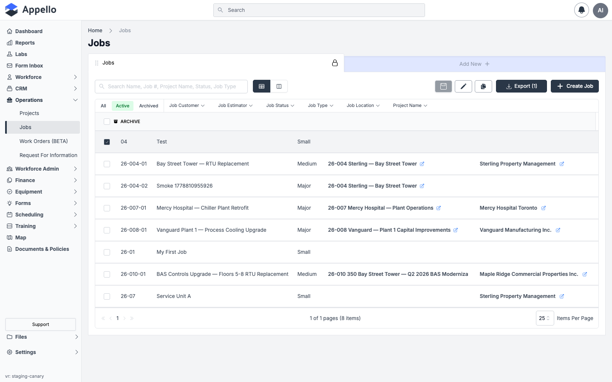Open project link icon for 26-008 Vanguard
The height and width of the screenshot is (382, 612).
click(456, 230)
